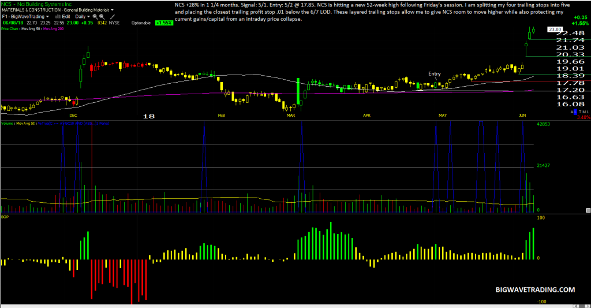Viewport: 591px width, 308px height.
Task: Click the 42853 volume scale label
Action: click(x=543, y=124)
